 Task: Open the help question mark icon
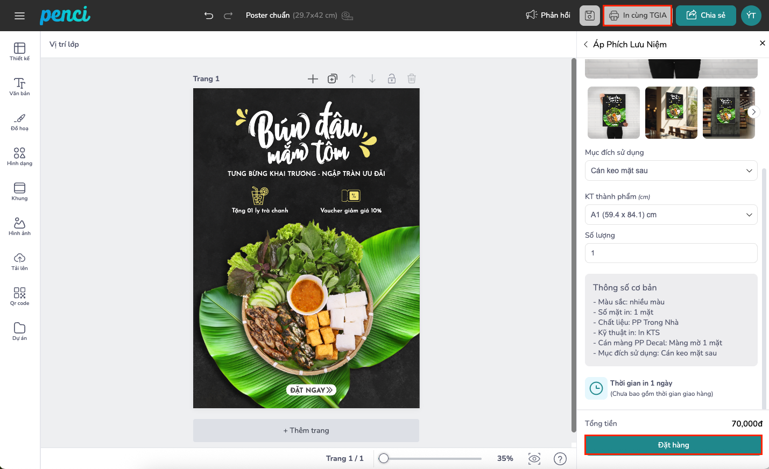tap(560, 459)
